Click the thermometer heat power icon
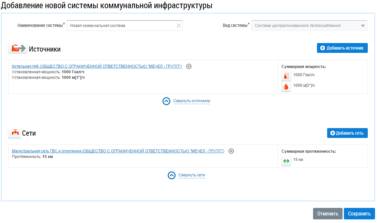Screen dimensions: 377x223 click(286, 76)
